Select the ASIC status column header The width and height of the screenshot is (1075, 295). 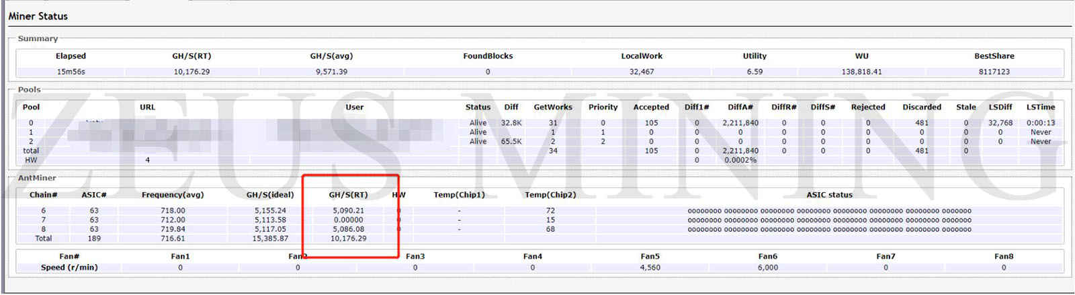(830, 195)
